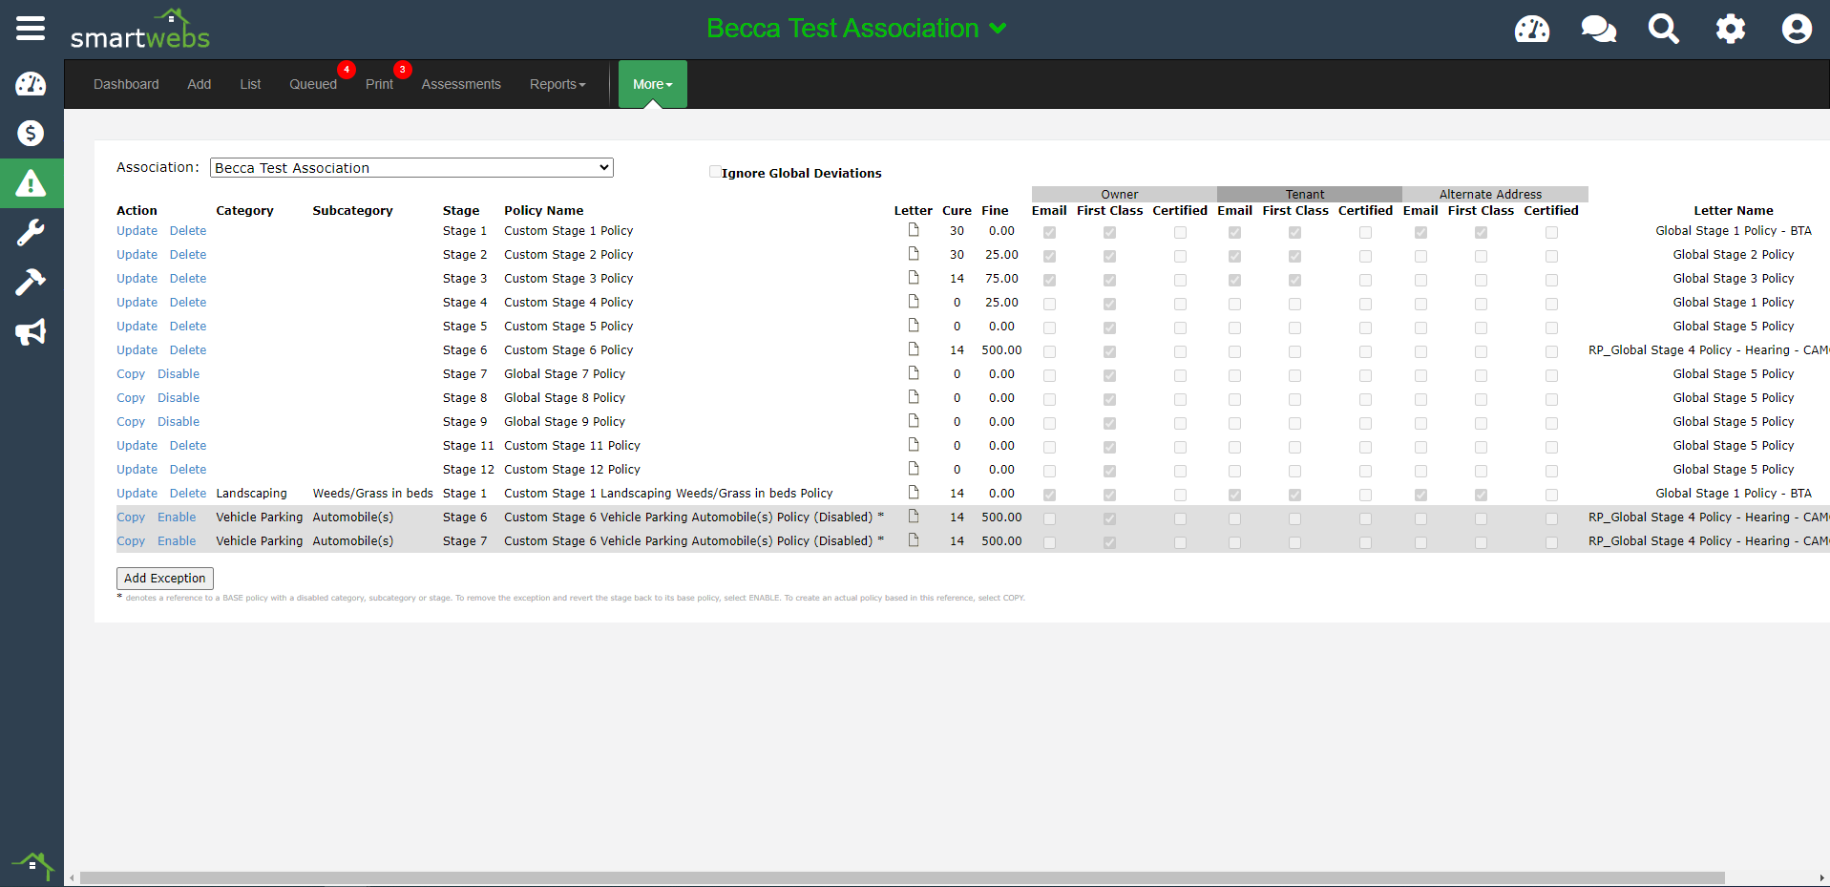This screenshot has height=887, width=1830.
Task: Open the settings gear icon
Action: (1730, 29)
